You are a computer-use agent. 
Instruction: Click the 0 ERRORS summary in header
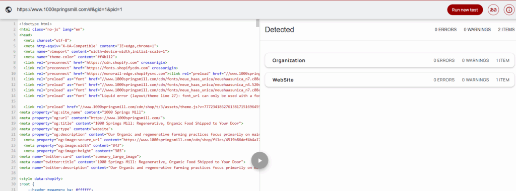[445, 30]
